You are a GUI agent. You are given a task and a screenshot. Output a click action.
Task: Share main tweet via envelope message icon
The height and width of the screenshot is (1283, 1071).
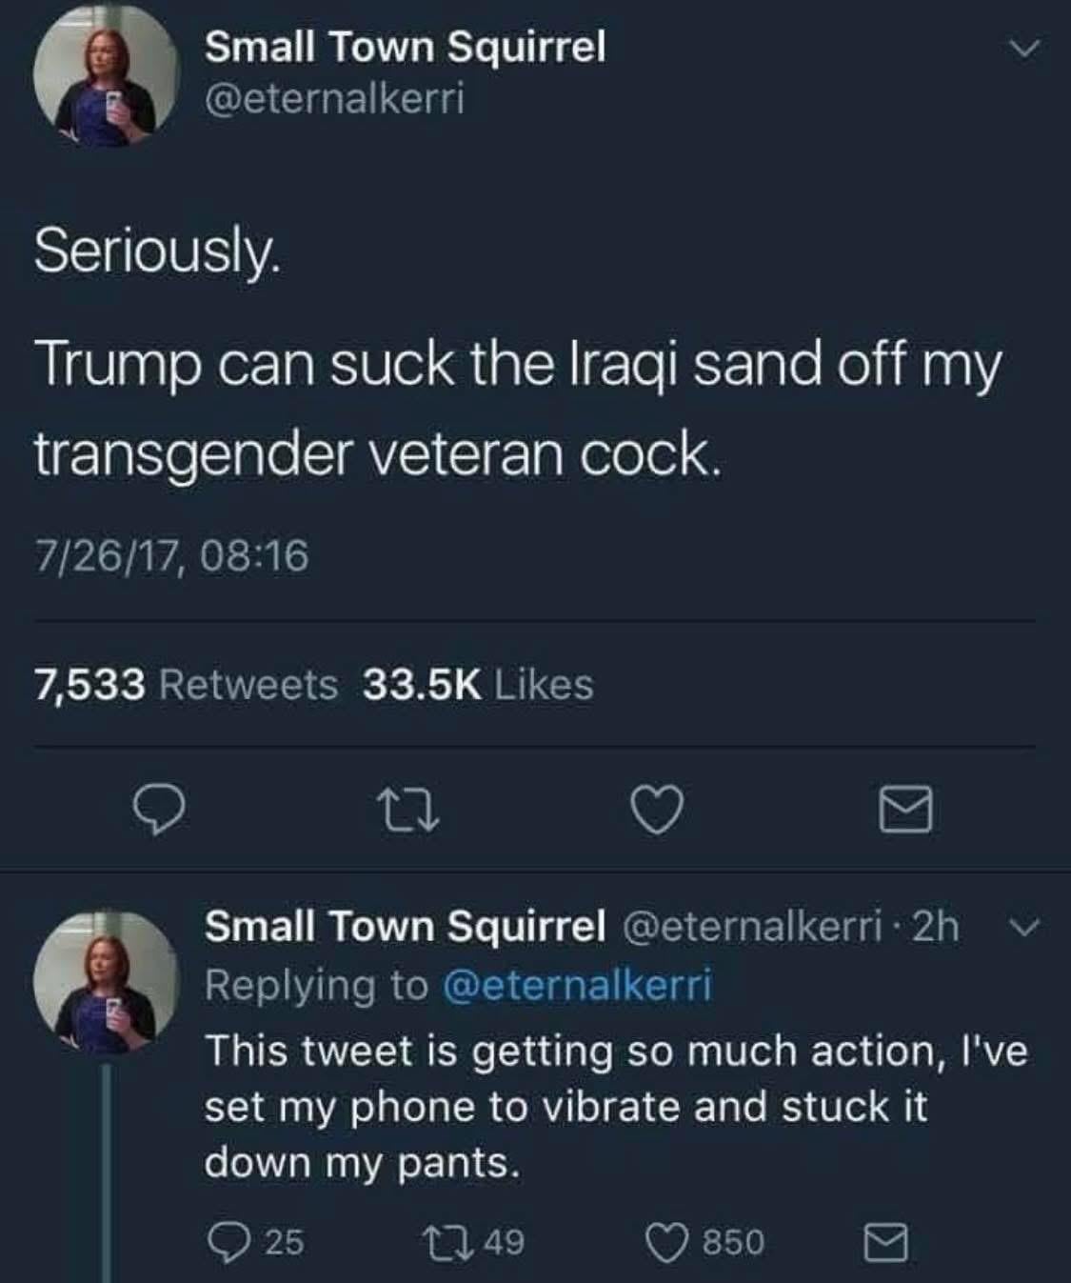click(x=905, y=811)
